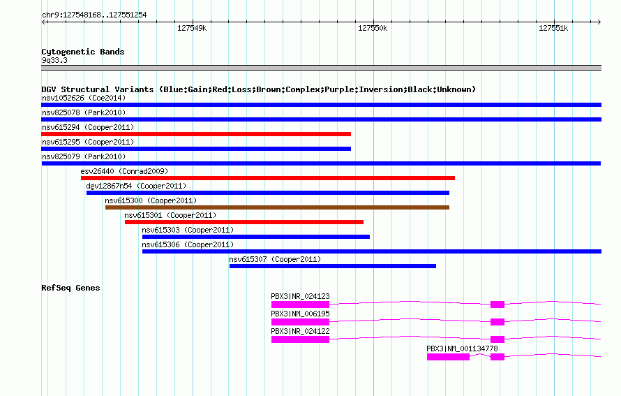The width and height of the screenshot is (621, 396).
Task: Open the PBX3|NM_001134778 large exon block
Action: click(x=449, y=357)
